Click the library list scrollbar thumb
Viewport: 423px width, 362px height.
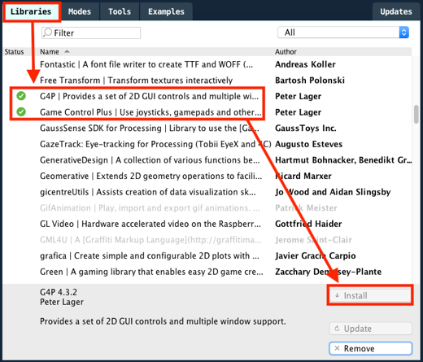(416, 115)
